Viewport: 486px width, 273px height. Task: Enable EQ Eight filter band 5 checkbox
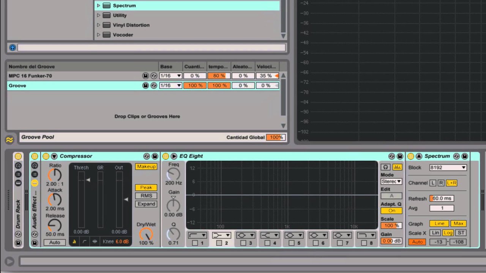coord(292,243)
